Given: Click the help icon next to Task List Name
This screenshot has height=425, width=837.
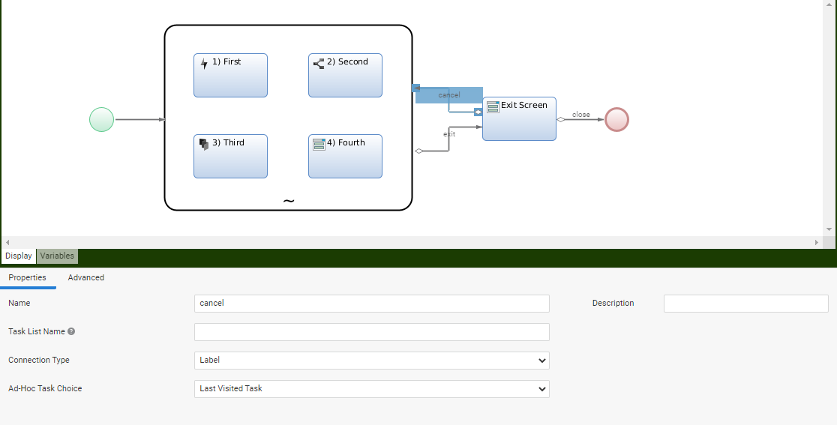Looking at the screenshot, I should pyautogui.click(x=71, y=331).
